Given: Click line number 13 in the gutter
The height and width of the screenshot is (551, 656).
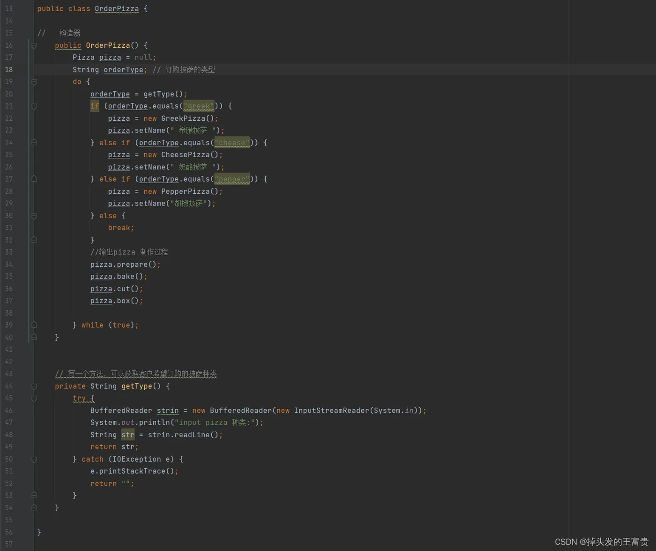Looking at the screenshot, I should (x=9, y=9).
